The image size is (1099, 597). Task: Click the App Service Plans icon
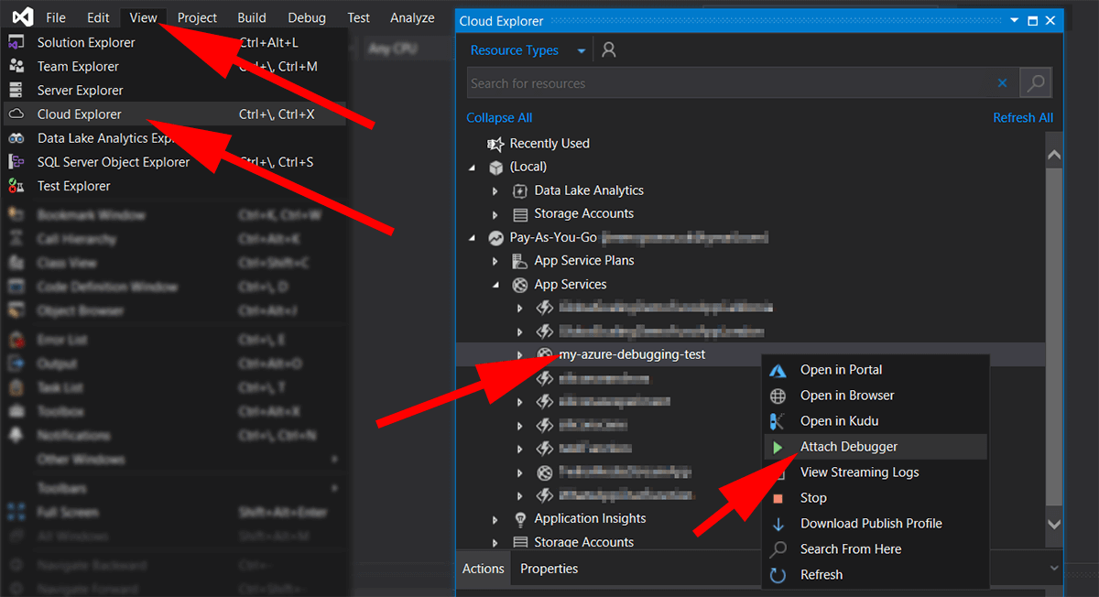[519, 261]
